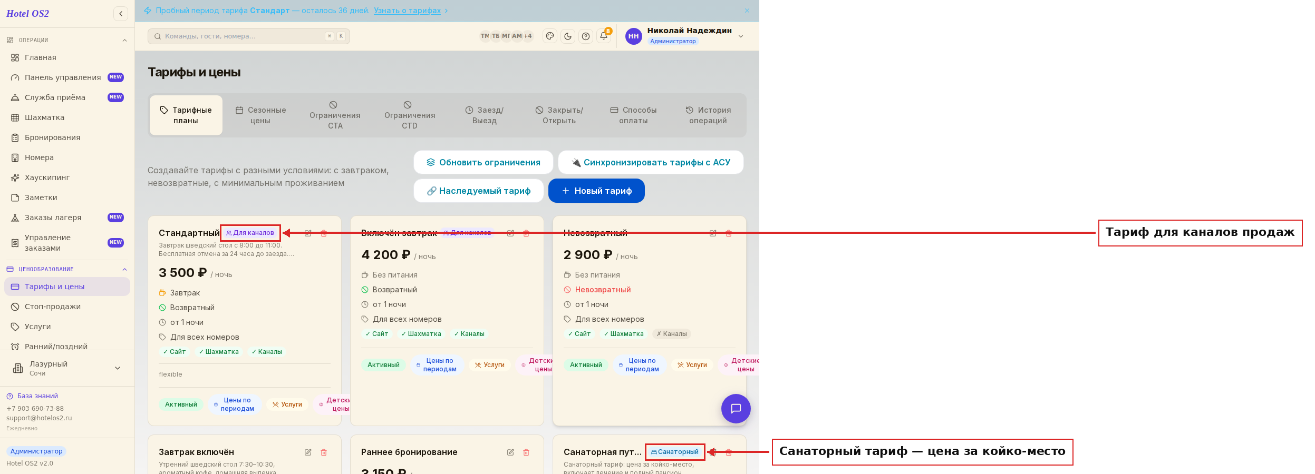Go to Номера section

click(x=67, y=157)
